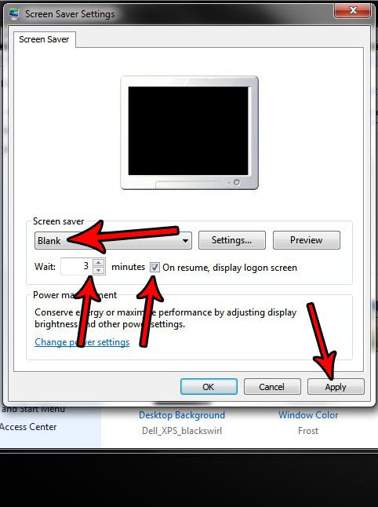The height and width of the screenshot is (507, 378).
Task: Open screen saver Settings button
Action: pyautogui.click(x=232, y=240)
